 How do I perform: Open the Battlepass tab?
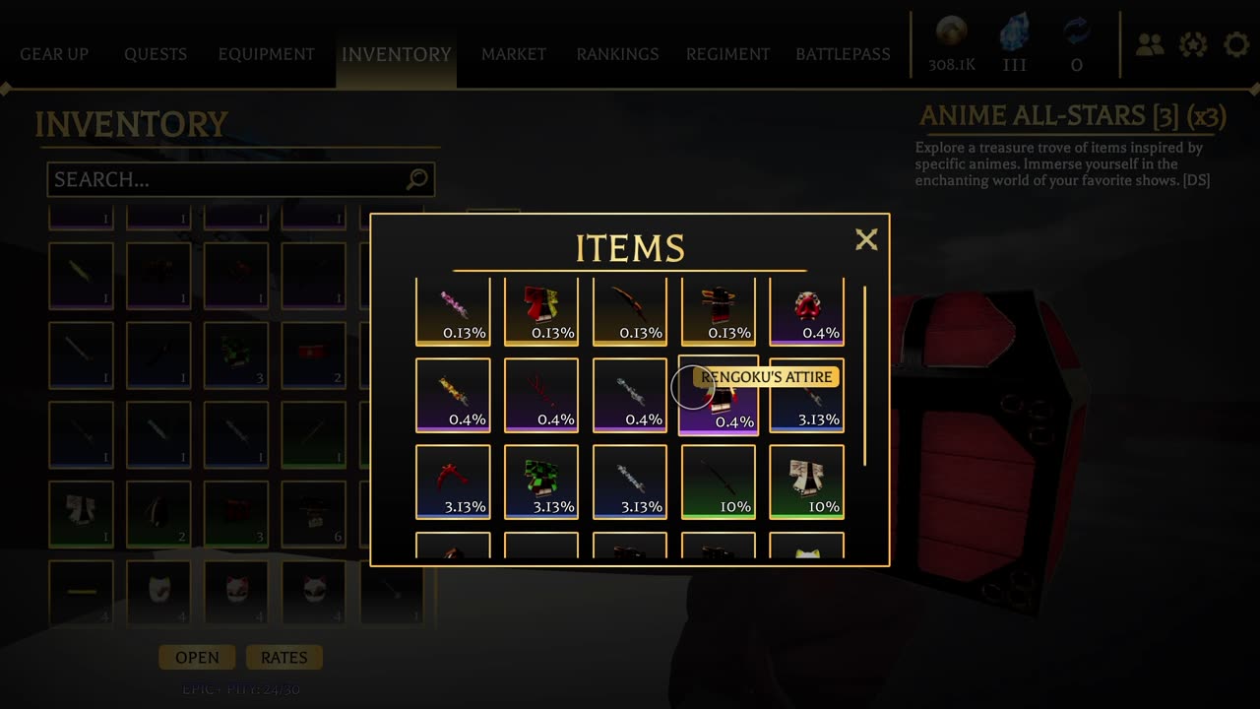click(x=843, y=54)
